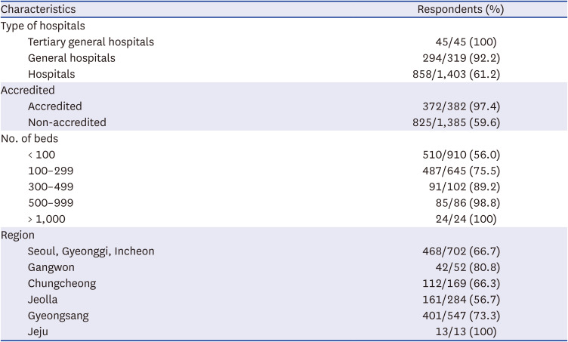Select the Chungcheong value 112/169 (66.3)

click(461, 283)
